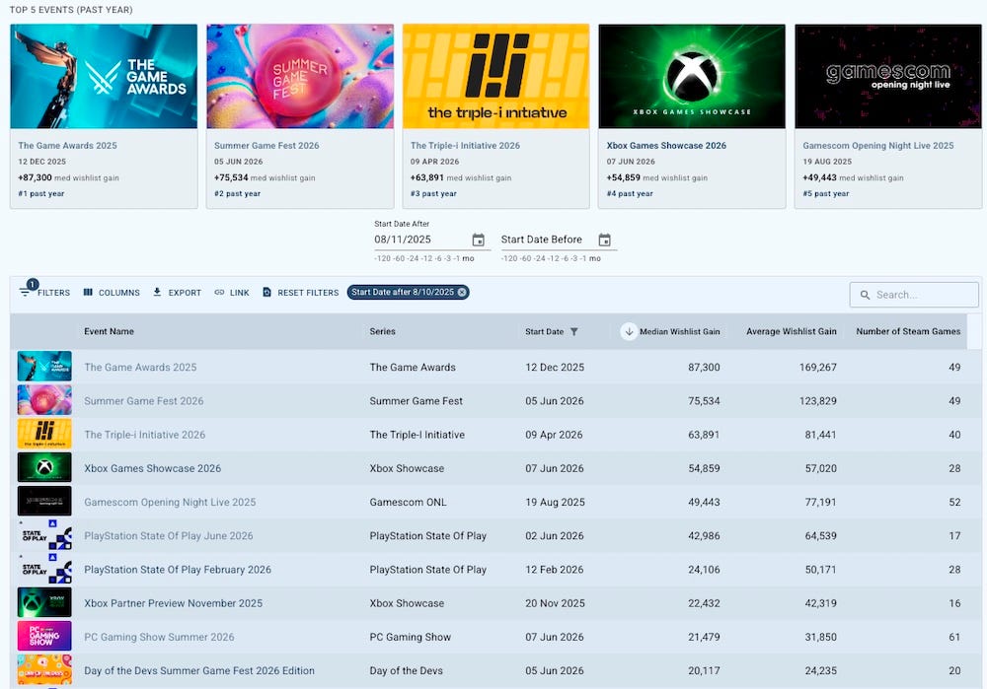Viewport: 987px width, 689px height.
Task: Open Gamescom Opening Night Live 2025 row link
Action: pyautogui.click(x=170, y=503)
